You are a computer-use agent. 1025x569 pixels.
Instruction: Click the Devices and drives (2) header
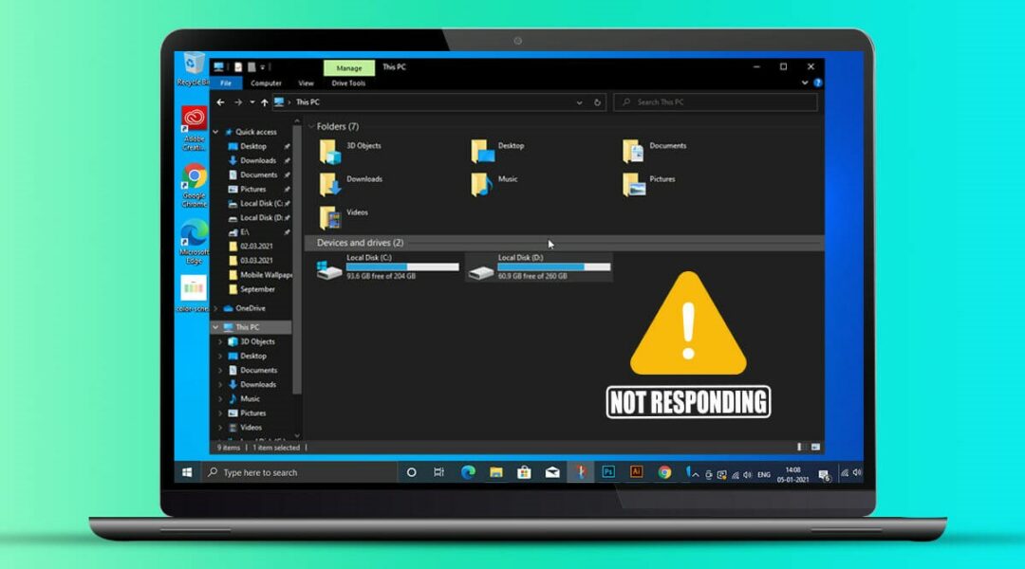[x=361, y=243]
